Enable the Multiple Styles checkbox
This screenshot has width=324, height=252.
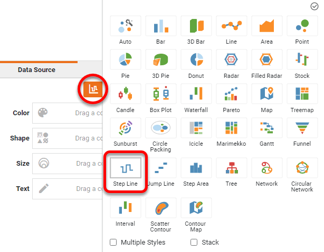tap(113, 243)
